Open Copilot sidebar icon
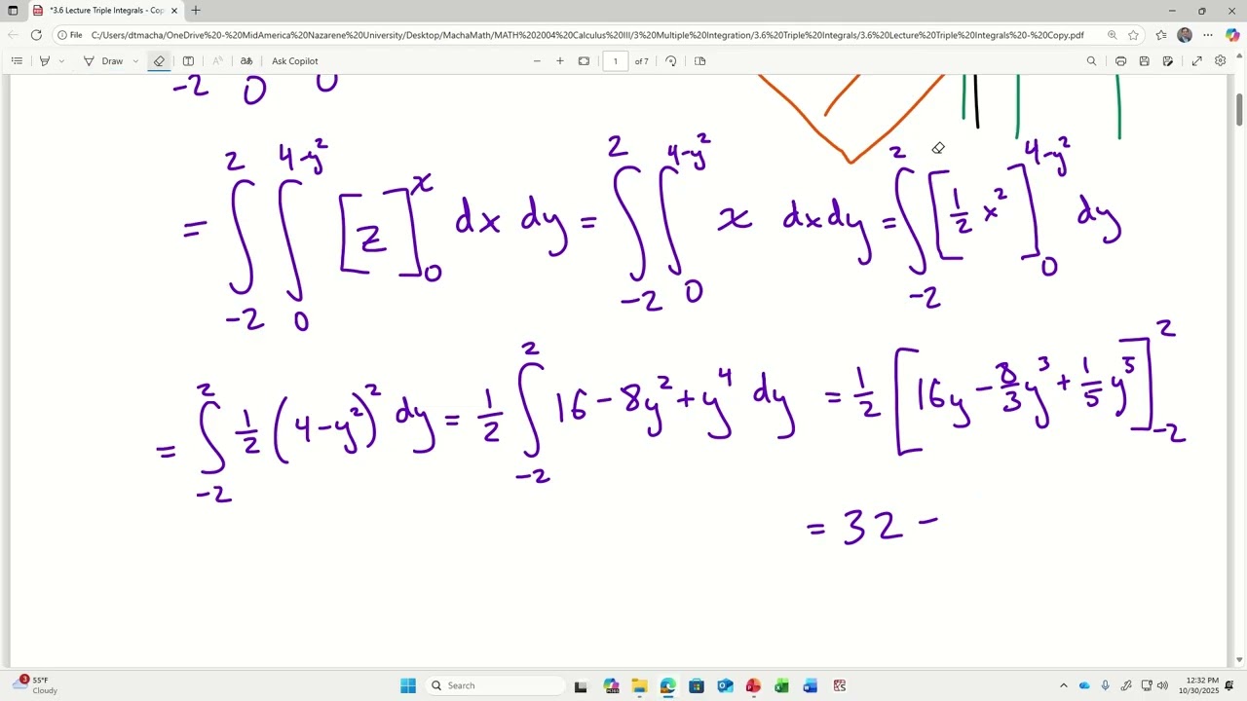The width and height of the screenshot is (1247, 701). [1232, 35]
